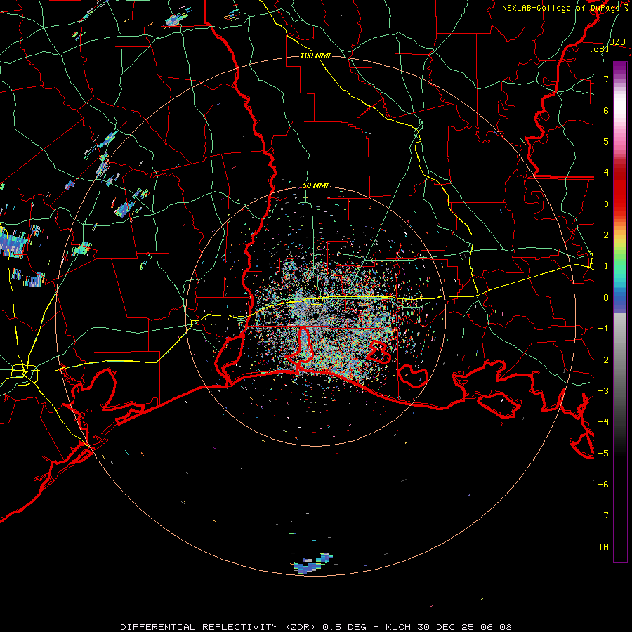The height and width of the screenshot is (632, 632).
Task: Click the 0 value on the color scale
Action: click(x=606, y=298)
